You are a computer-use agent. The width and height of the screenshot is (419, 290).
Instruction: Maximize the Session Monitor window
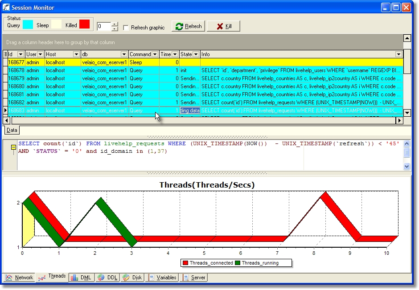tap(396, 7)
